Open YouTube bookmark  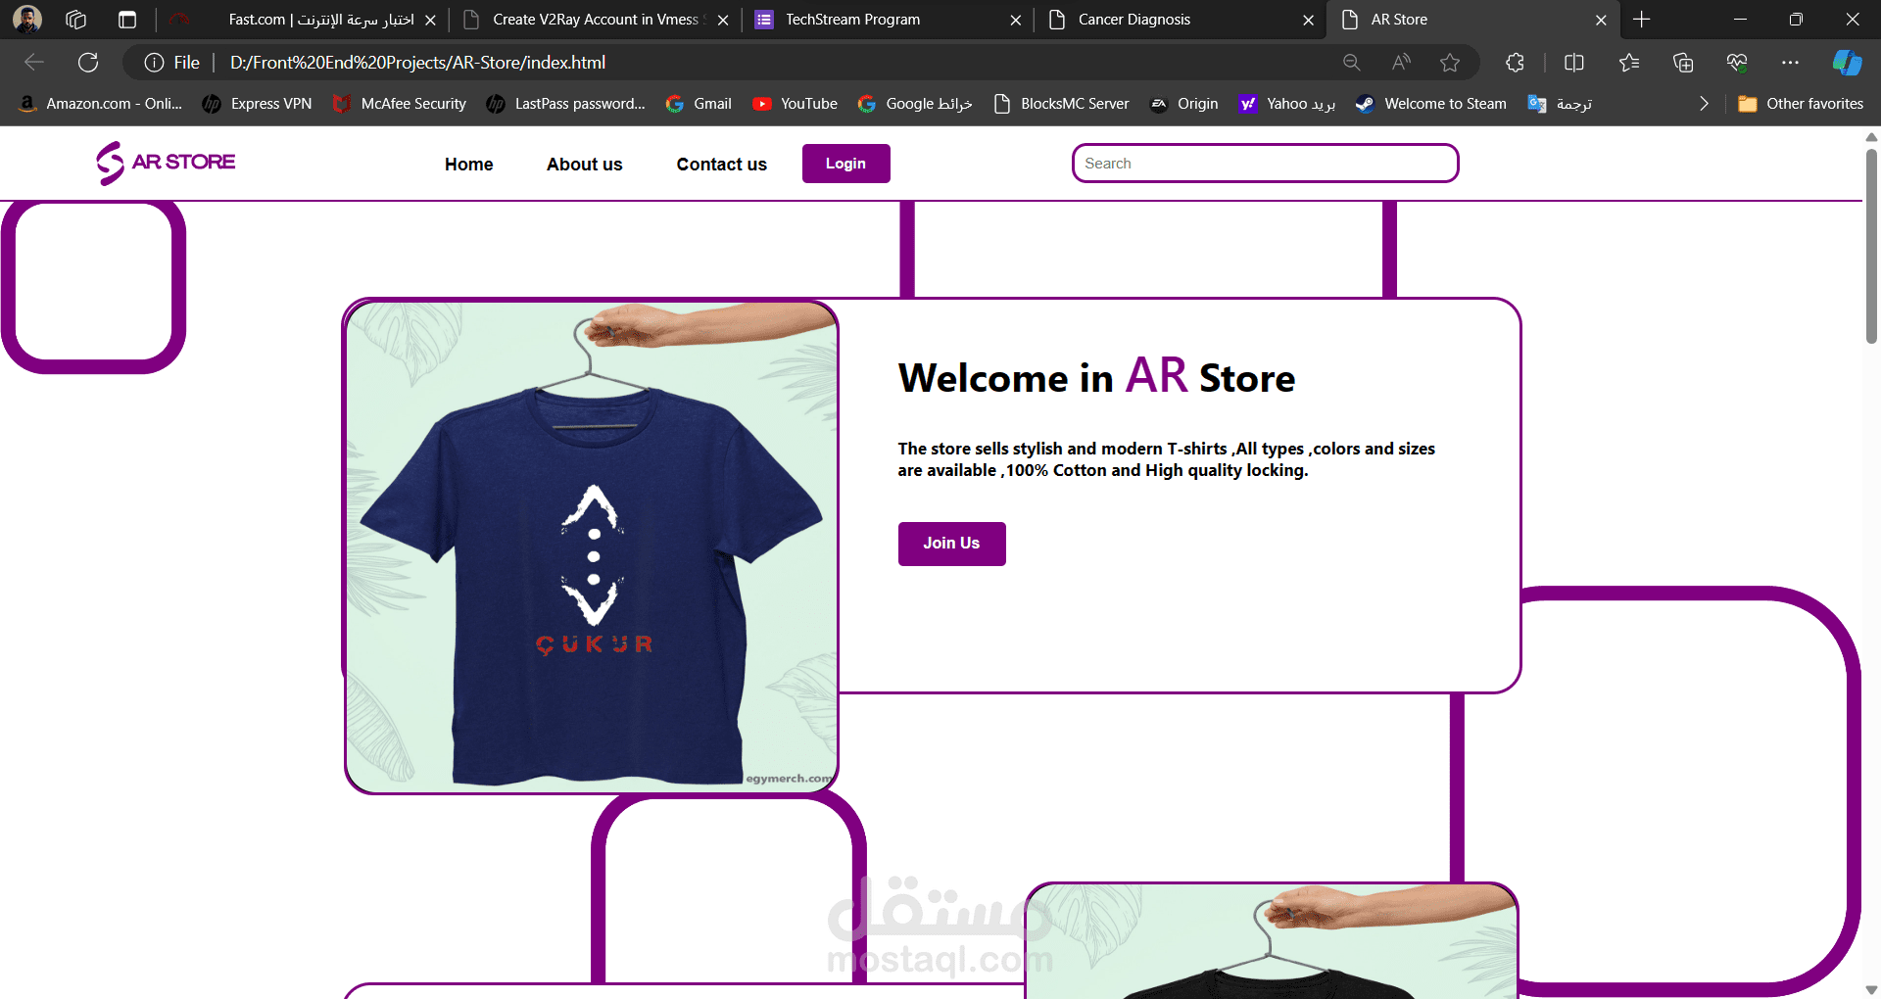(x=795, y=104)
